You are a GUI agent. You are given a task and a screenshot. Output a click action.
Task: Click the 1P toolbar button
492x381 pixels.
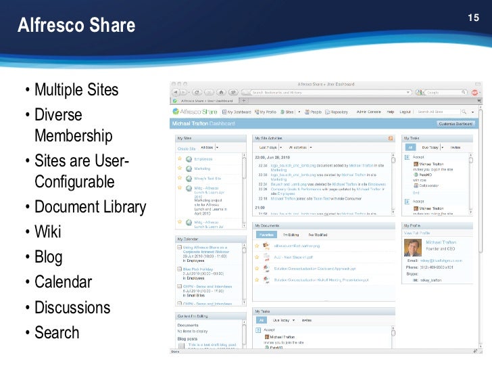tap(233, 92)
